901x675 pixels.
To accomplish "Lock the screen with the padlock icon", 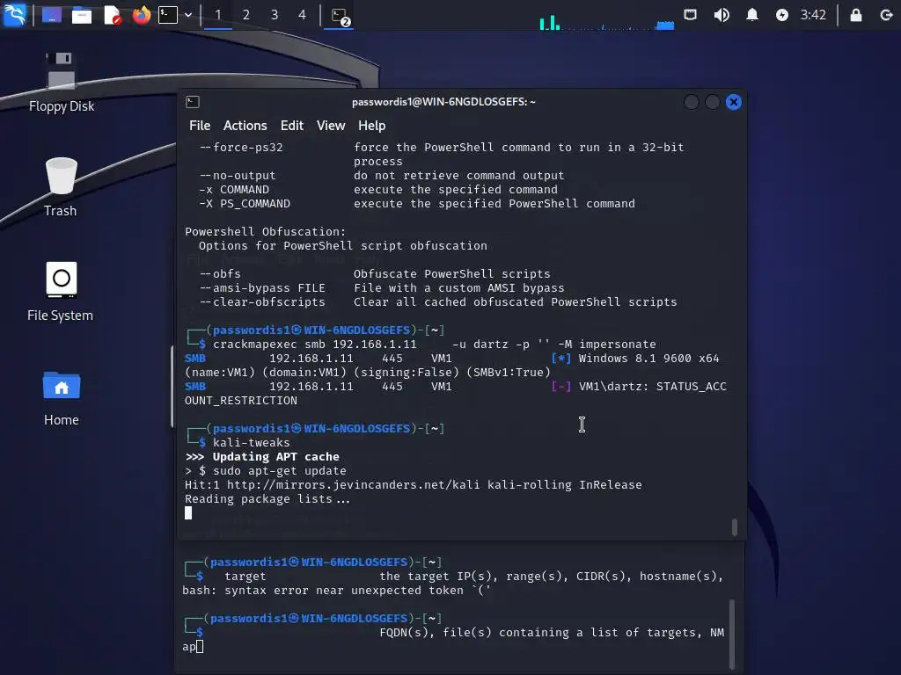I will pyautogui.click(x=855, y=15).
